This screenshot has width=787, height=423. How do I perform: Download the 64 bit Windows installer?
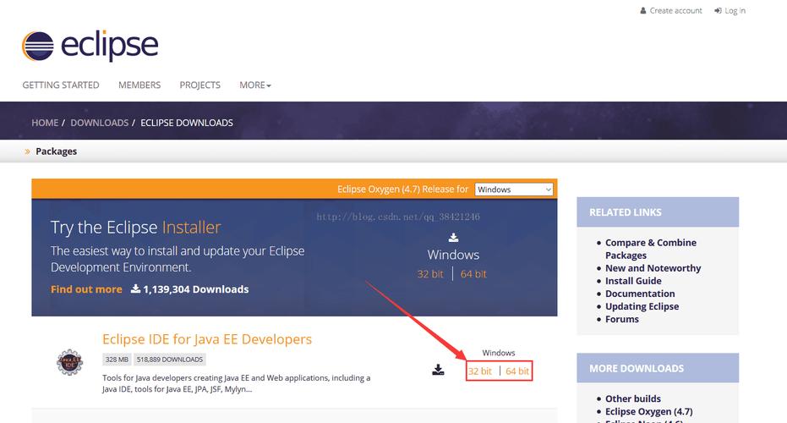click(x=473, y=274)
